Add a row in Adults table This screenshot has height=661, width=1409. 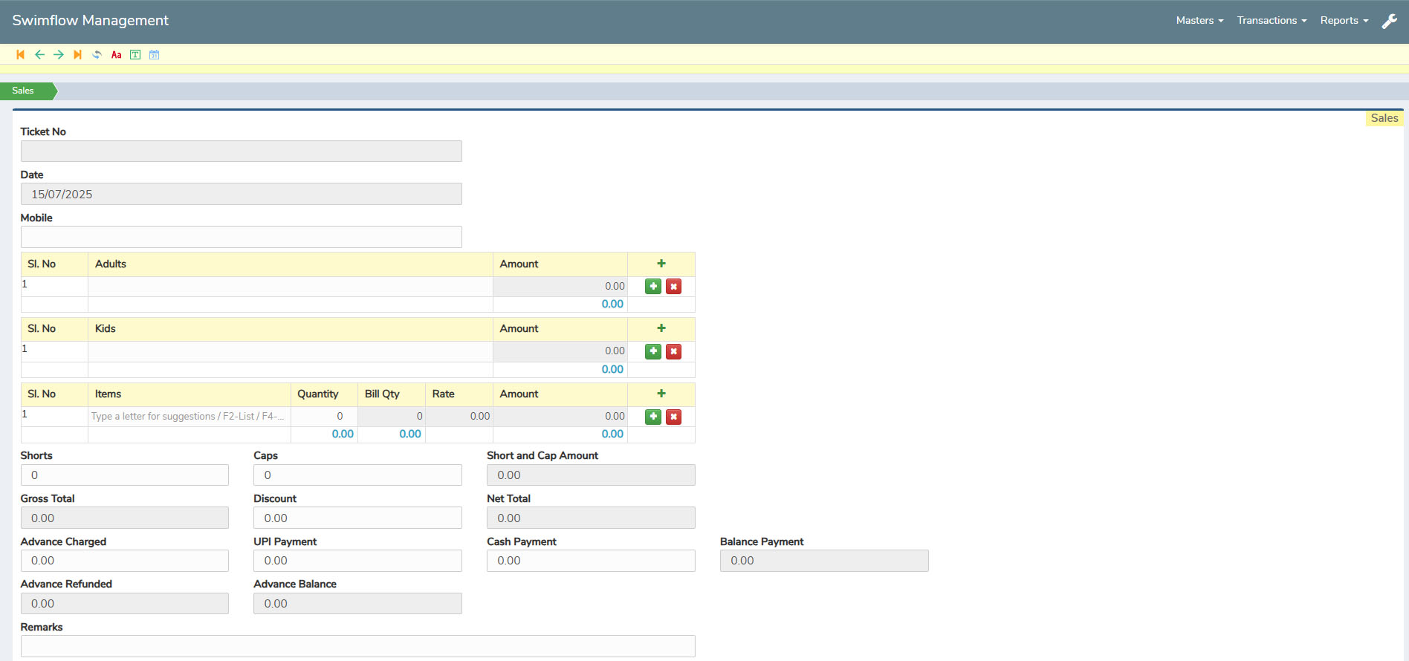653,287
